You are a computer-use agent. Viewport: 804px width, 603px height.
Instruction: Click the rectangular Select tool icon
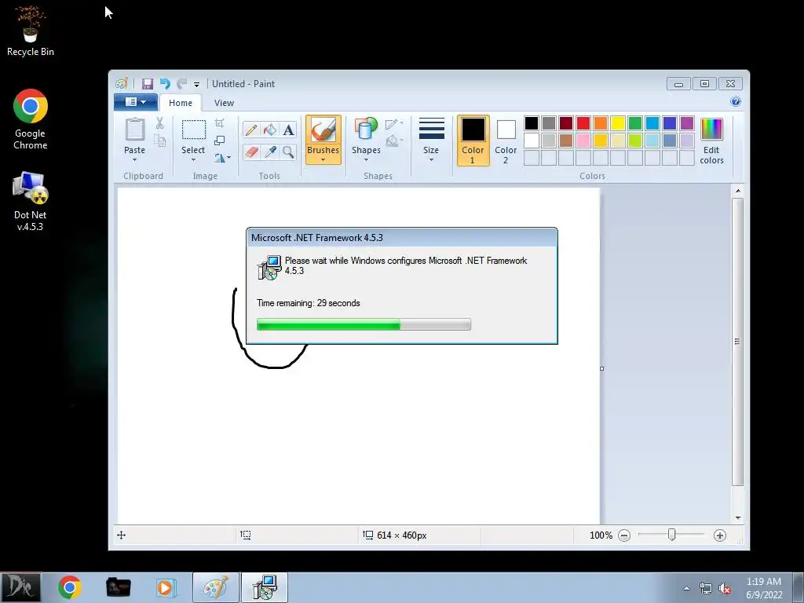[193, 130]
